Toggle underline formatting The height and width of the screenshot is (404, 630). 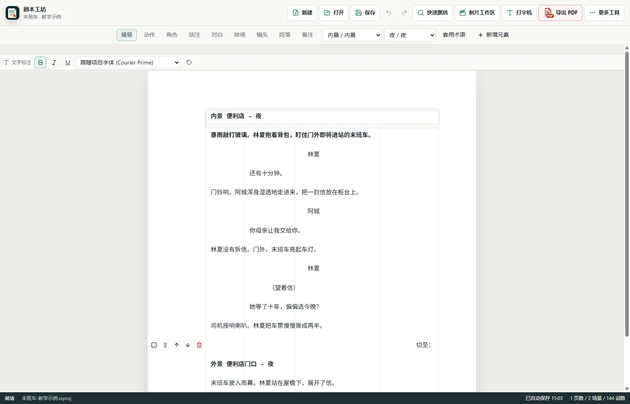[68, 62]
